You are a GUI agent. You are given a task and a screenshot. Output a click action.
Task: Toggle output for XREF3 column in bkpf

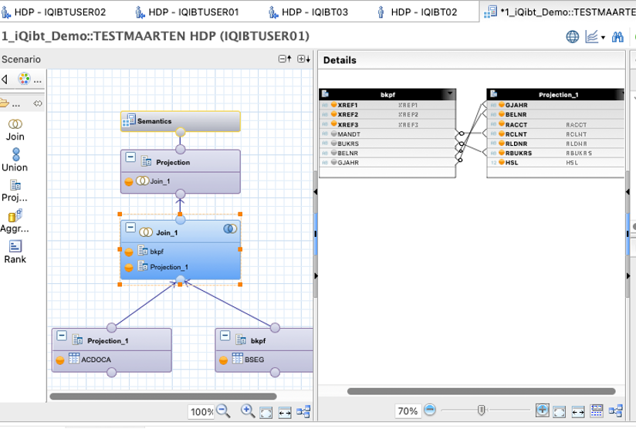[334, 124]
